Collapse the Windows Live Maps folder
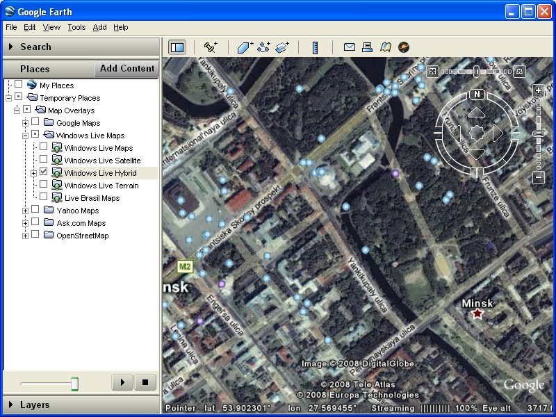The width and height of the screenshot is (556, 417). click(x=25, y=136)
